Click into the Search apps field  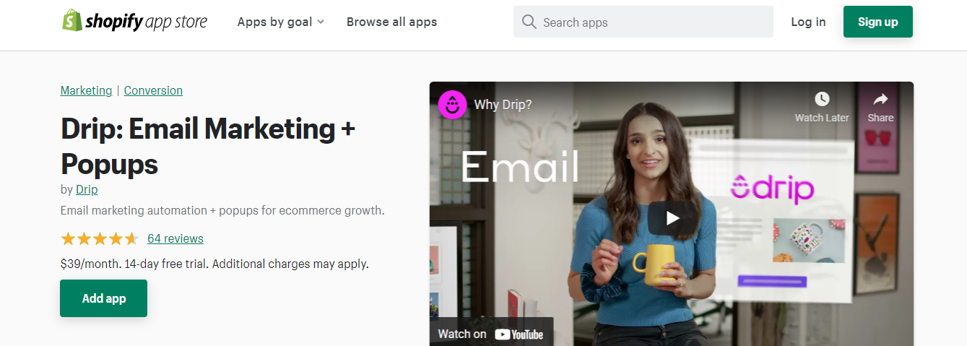[x=643, y=22]
